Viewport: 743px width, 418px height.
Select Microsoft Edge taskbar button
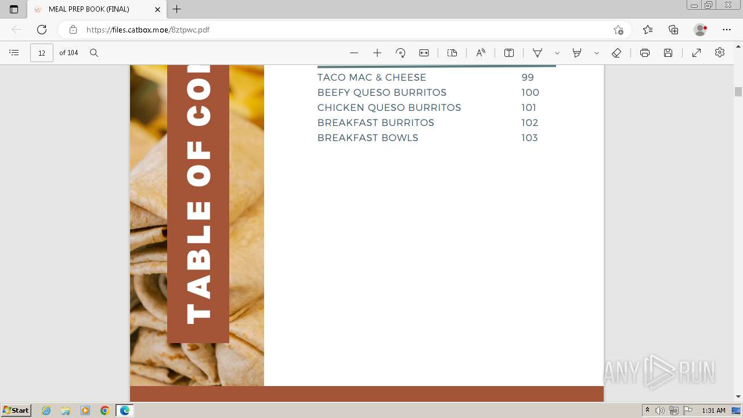[125, 410]
